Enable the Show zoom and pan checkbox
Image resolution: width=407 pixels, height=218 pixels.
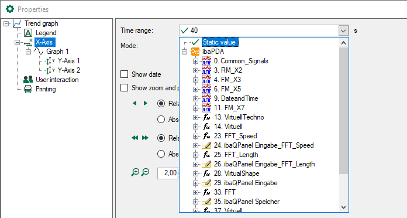pos(125,88)
